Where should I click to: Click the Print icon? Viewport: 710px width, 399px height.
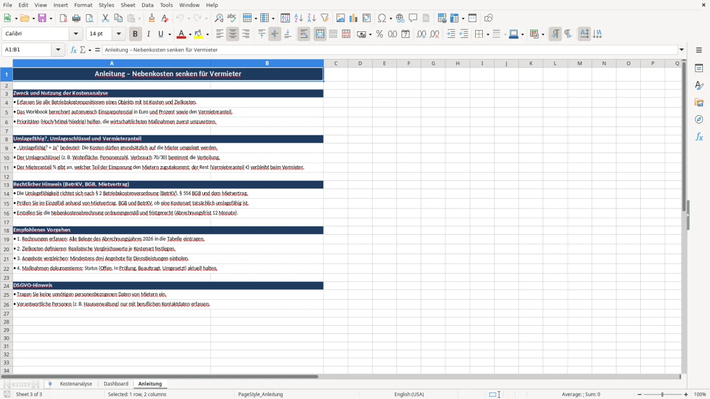pyautogui.click(x=76, y=18)
